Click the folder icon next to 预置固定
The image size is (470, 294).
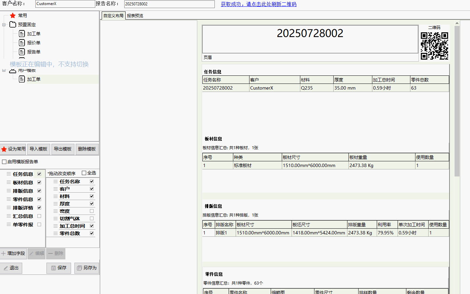coord(13,25)
